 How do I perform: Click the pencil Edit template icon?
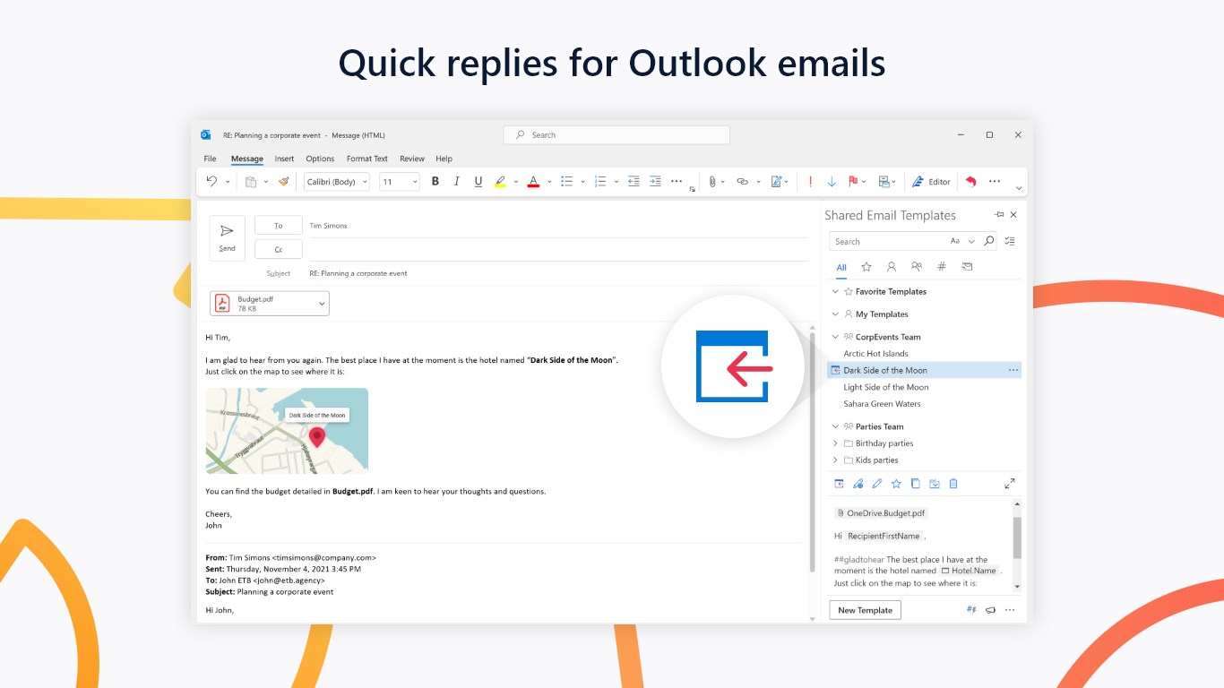point(877,484)
